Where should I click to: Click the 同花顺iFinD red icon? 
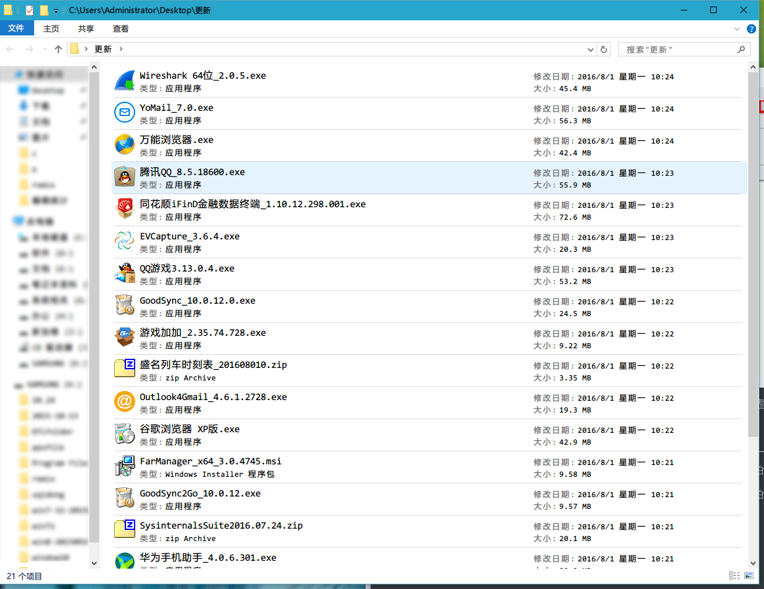click(x=125, y=210)
